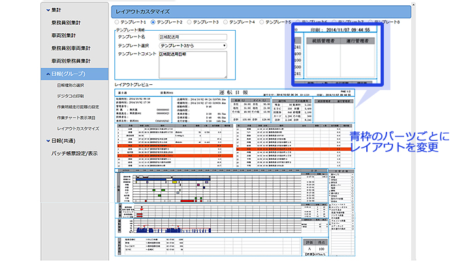Click the 集計 sidebar heading label
The image size is (457, 261).
pos(56,10)
